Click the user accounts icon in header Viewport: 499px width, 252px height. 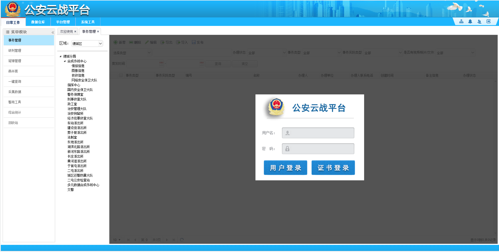pyautogui.click(x=479, y=21)
